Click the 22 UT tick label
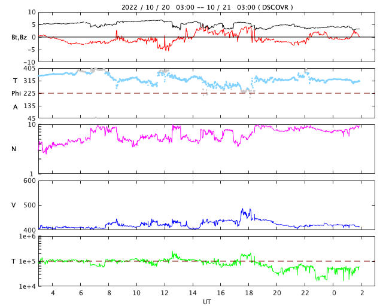This screenshot has height=306, width=383. (305, 293)
